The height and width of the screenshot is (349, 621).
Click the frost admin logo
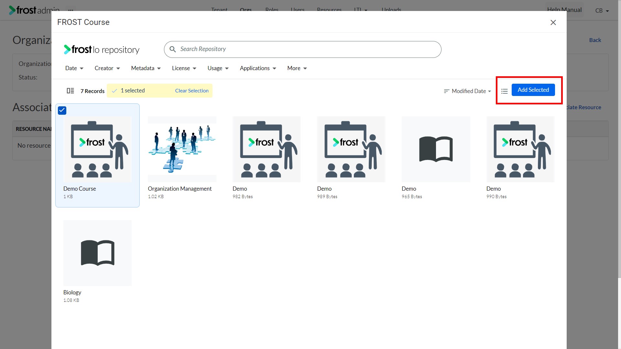34,10
